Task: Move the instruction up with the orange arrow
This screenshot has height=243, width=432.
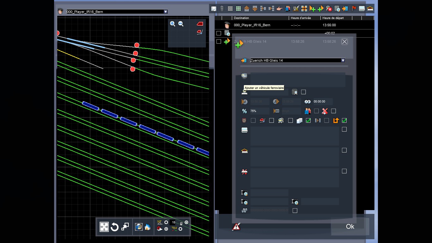Action: pos(247,9)
